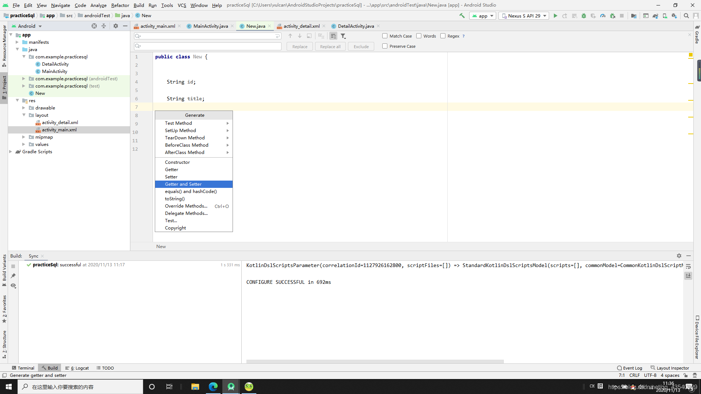Screen dimensions: 701x394
Task: Open the Layout Inspector
Action: (670, 368)
